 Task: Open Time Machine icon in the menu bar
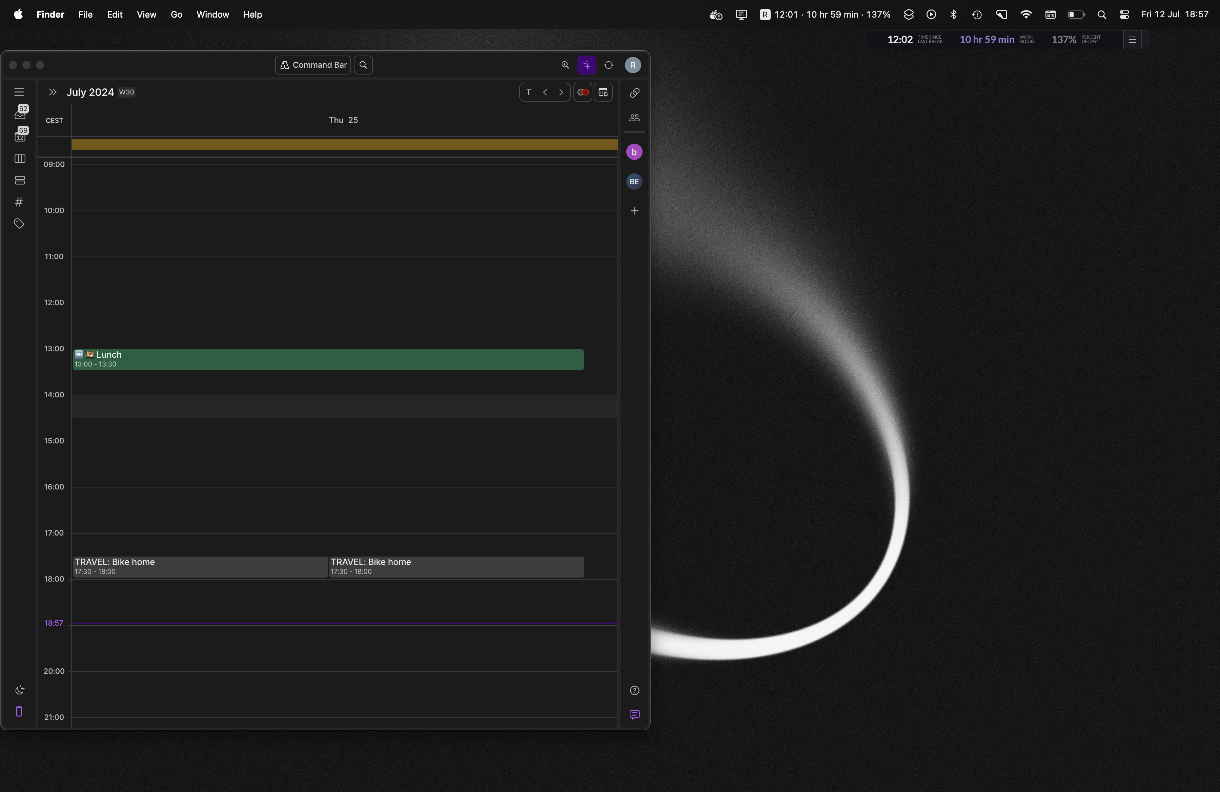977,15
